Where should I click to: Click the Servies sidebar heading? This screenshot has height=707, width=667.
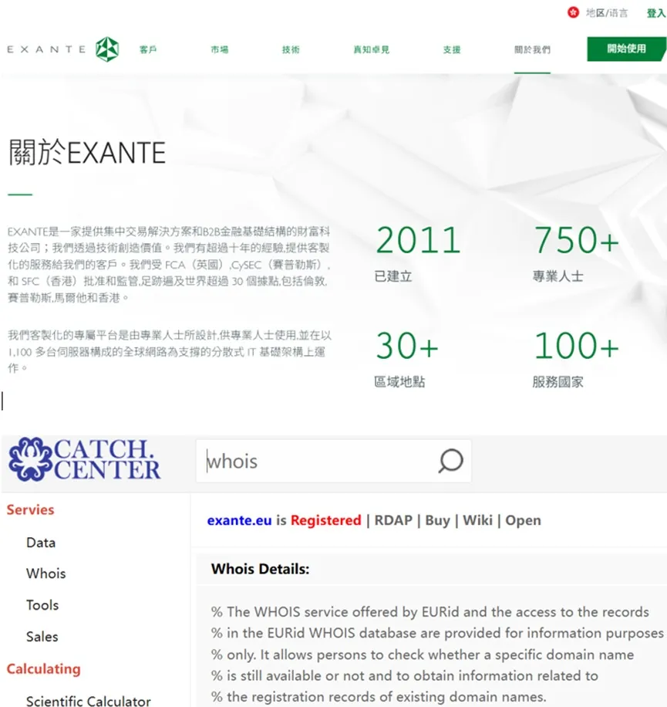pyautogui.click(x=30, y=509)
